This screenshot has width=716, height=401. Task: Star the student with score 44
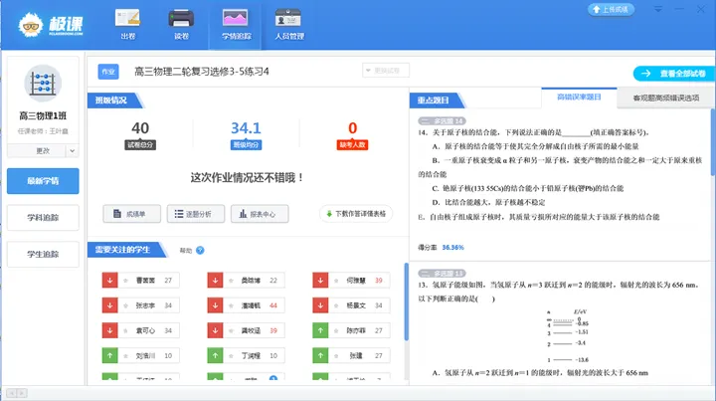point(231,305)
